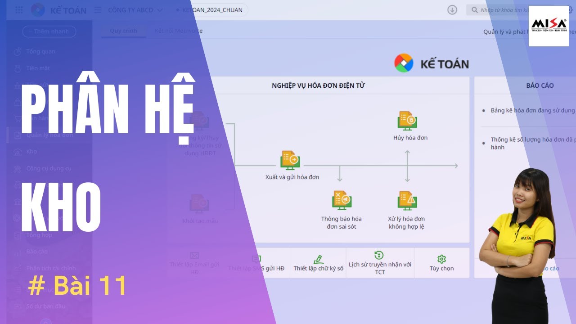
Task: Click the Xuất và gửi hóa đơn icon
Action: [x=290, y=160]
